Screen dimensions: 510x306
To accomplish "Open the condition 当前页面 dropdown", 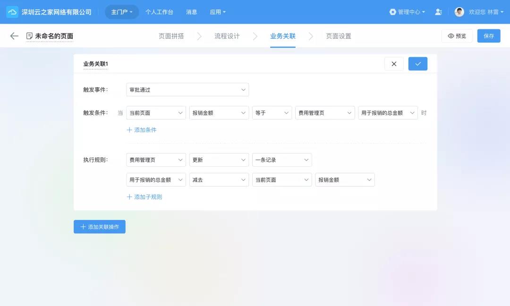I will click(156, 113).
